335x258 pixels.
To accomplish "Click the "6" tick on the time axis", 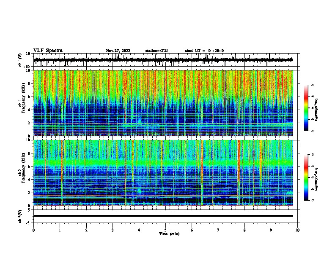I will [x=192, y=230].
